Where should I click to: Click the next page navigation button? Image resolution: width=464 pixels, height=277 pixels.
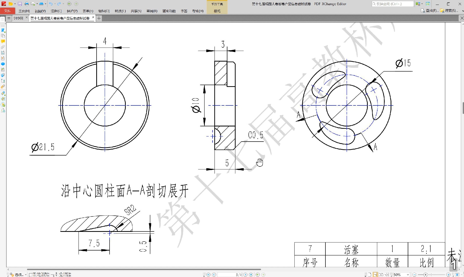(245, 274)
